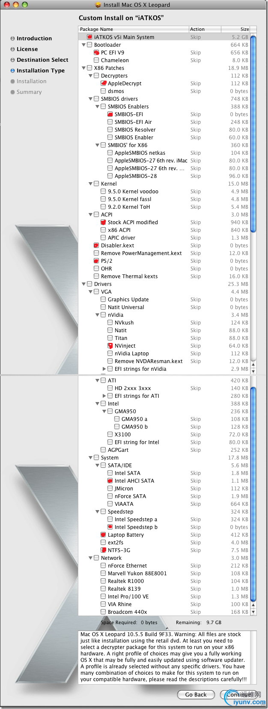The height and width of the screenshot is (709, 268).
Task: Select the AppleSMBIOS netkas row
Action: point(164,153)
